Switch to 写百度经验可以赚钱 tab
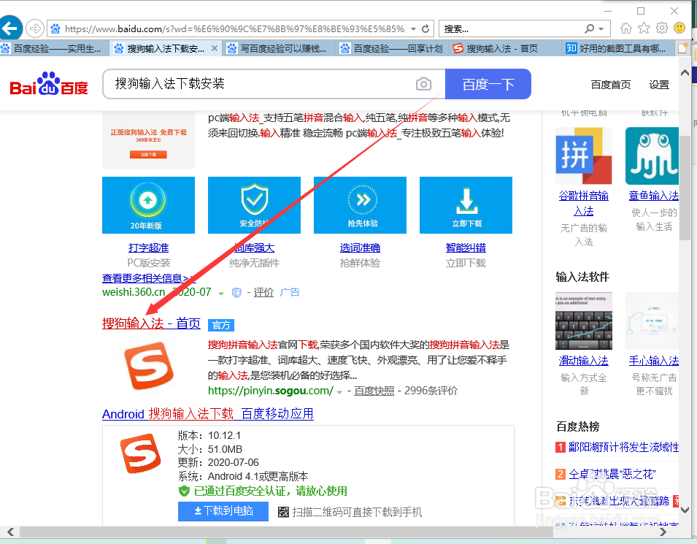Image resolution: width=697 pixels, height=544 pixels. click(x=277, y=48)
